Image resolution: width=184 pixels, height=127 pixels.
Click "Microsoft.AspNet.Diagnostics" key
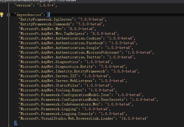(x=49, y=62)
